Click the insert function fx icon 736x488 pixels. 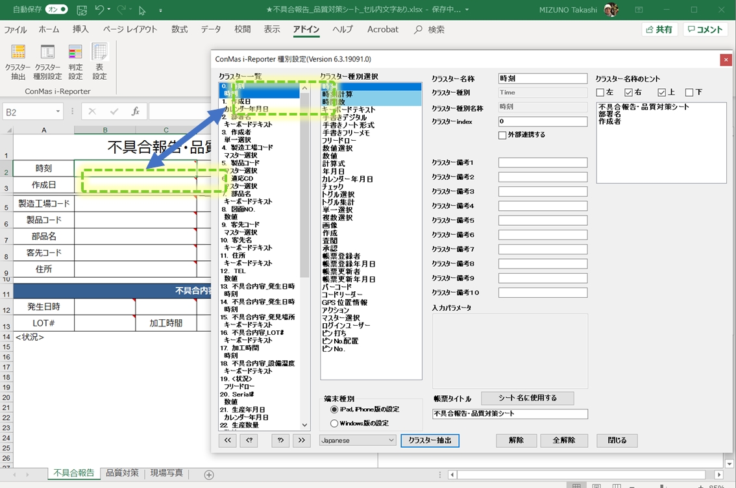pyautogui.click(x=135, y=112)
